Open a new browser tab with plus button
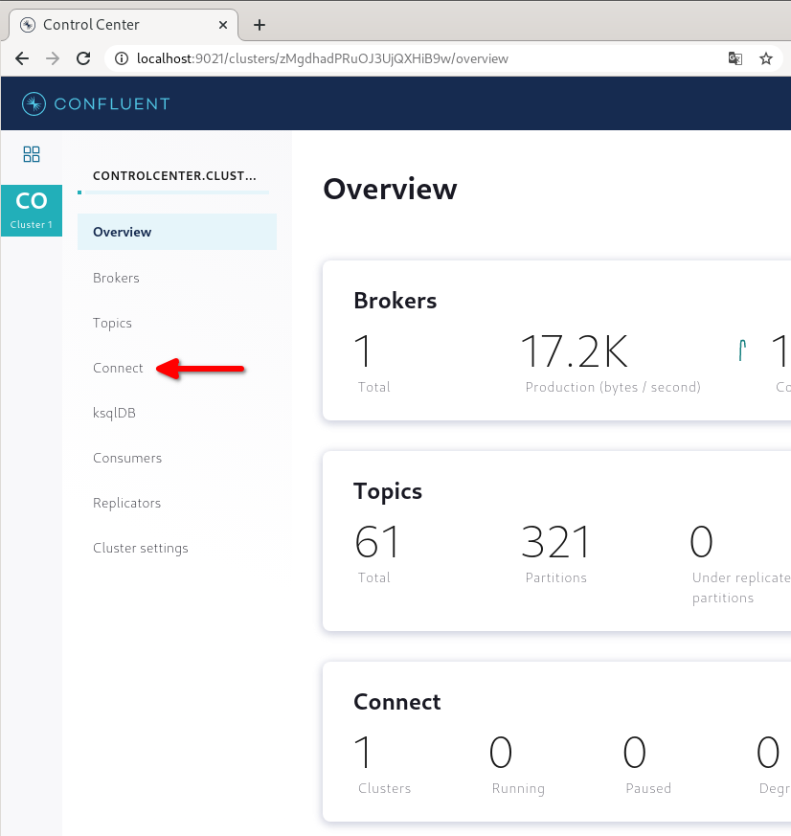The height and width of the screenshot is (836, 791). 259,25
